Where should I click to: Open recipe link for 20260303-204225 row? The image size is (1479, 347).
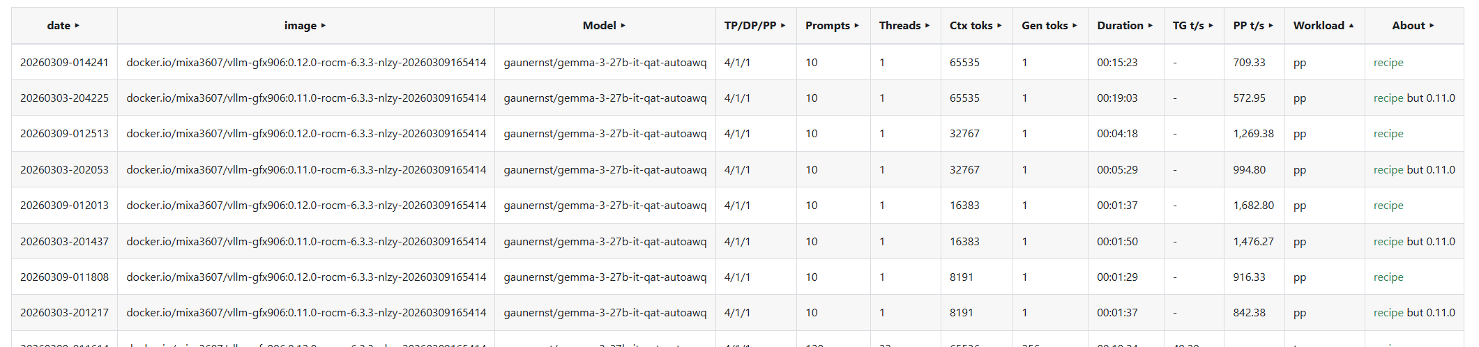(1388, 98)
